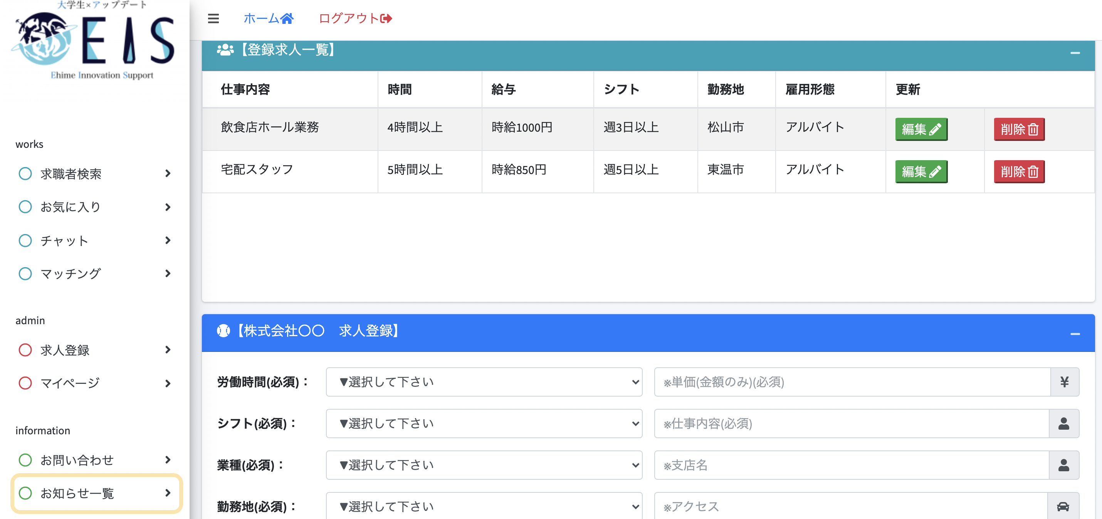Screen dimensions: 1102x519
Task: Open the hamburger navigation menu
Action: (213, 19)
